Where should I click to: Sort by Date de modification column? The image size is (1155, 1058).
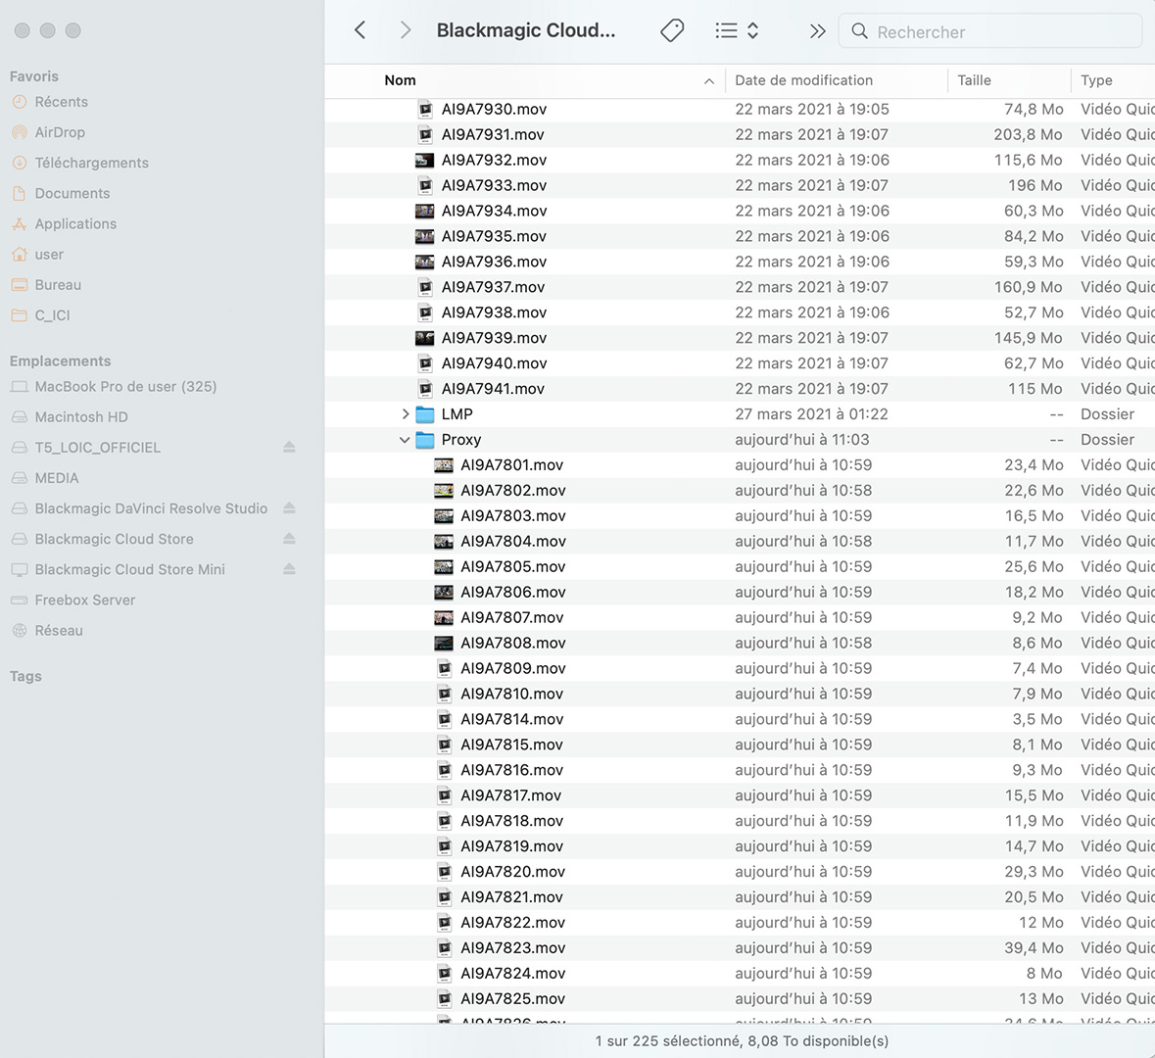click(803, 80)
